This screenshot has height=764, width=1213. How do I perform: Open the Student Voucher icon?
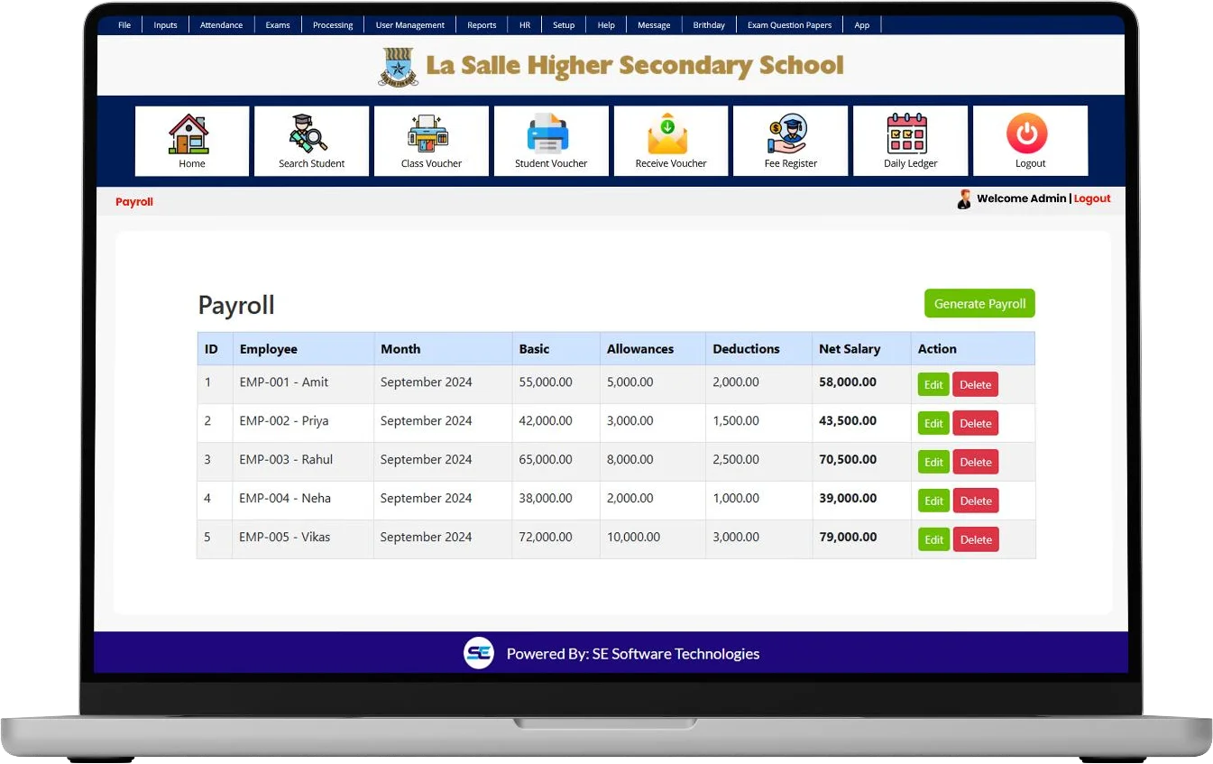coord(550,134)
